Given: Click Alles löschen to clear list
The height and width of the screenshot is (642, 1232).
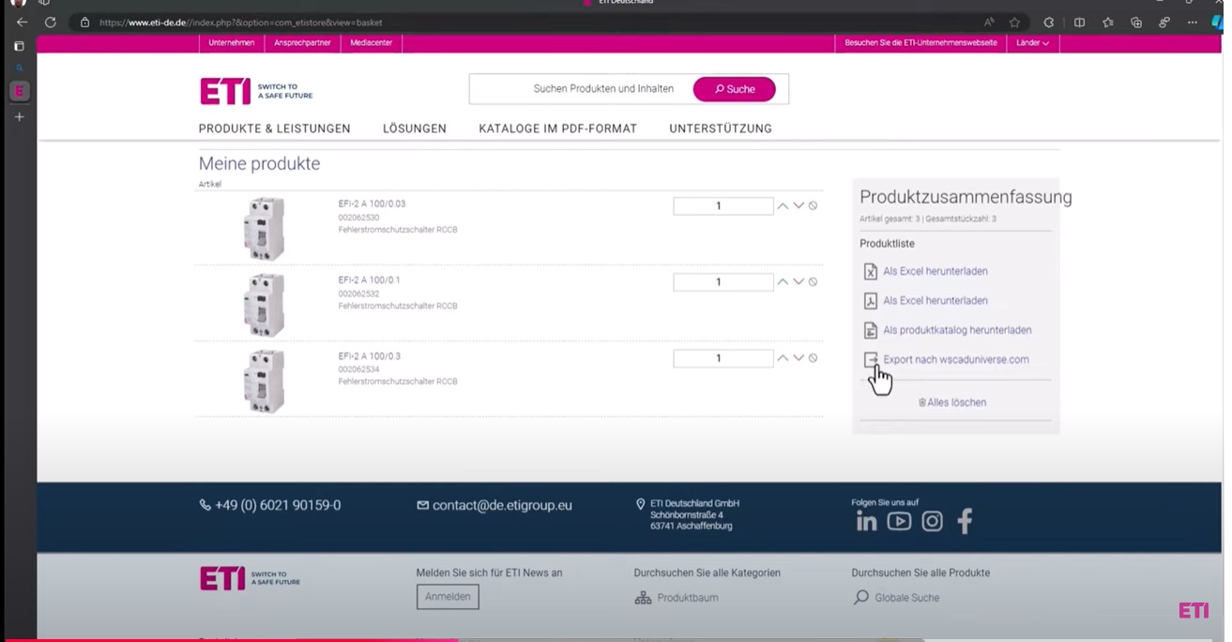Looking at the screenshot, I should point(951,403).
